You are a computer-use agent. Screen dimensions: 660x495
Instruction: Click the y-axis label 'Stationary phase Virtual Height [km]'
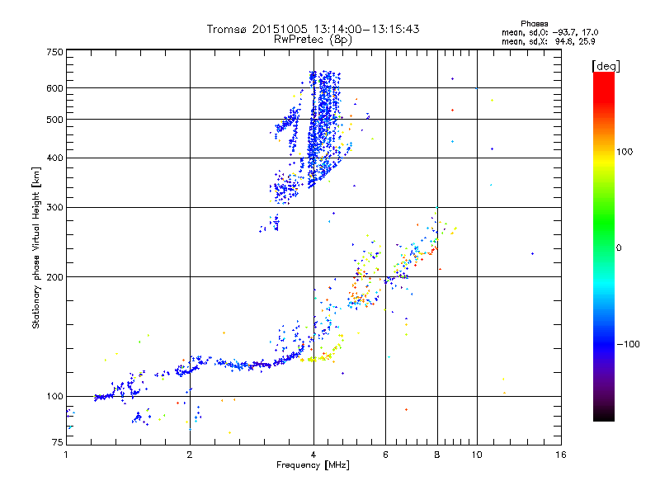pyautogui.click(x=35, y=247)
